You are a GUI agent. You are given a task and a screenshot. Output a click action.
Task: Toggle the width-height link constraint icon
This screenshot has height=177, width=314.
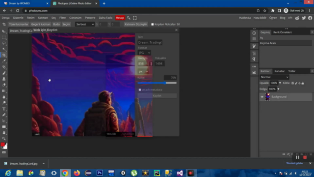tap(151, 63)
